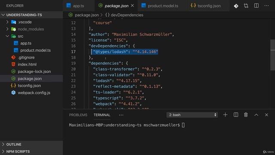Switch to the tsconfig.json tab

pos(209,6)
